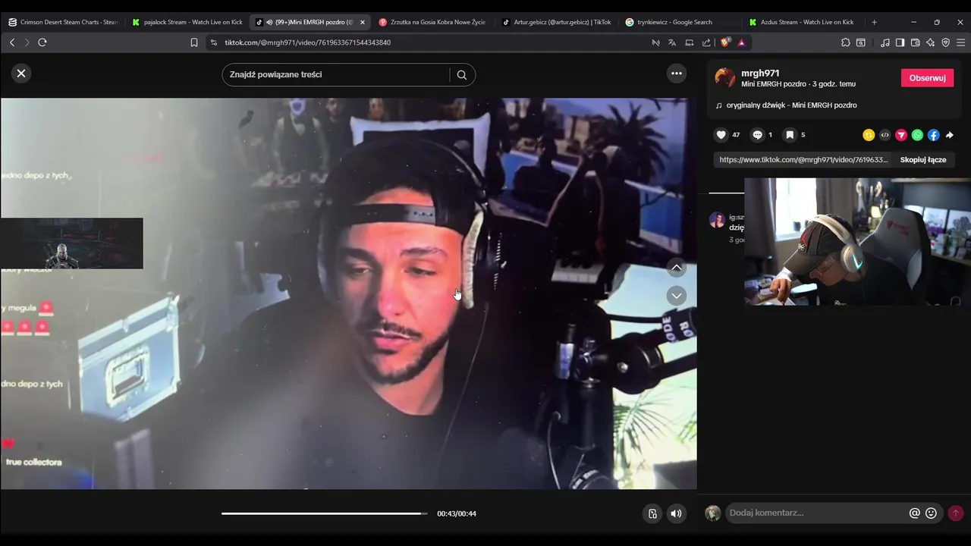
Task: Share the video on Facebook
Action: pyautogui.click(x=933, y=135)
